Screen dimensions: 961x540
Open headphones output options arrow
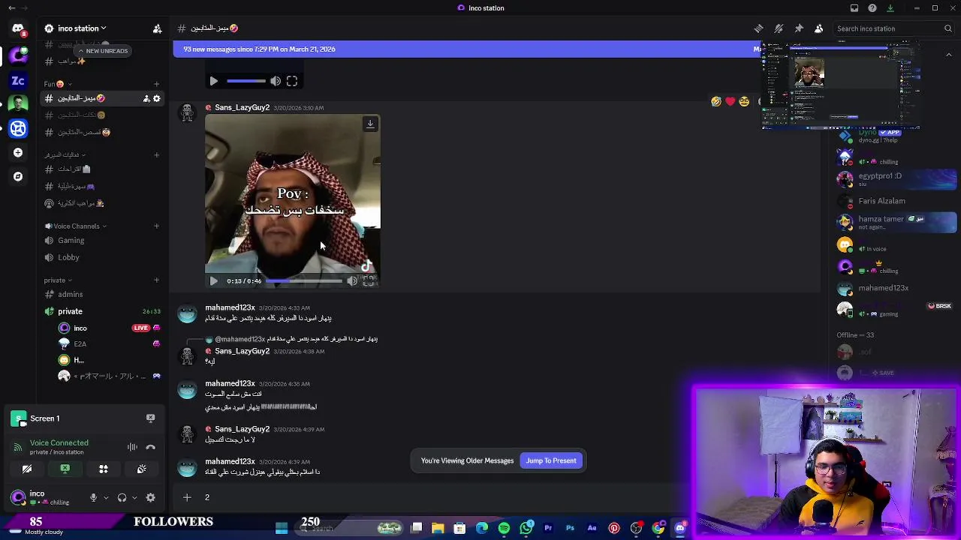coord(135,497)
